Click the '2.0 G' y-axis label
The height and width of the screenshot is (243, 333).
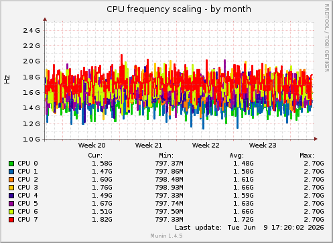pyautogui.click(x=31, y=61)
